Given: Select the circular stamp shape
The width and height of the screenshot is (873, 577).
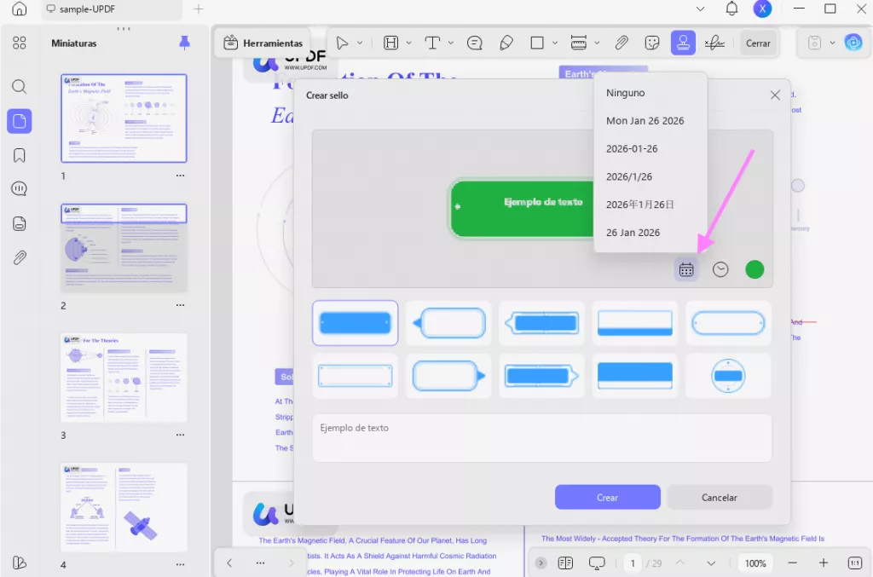Looking at the screenshot, I should (728, 376).
